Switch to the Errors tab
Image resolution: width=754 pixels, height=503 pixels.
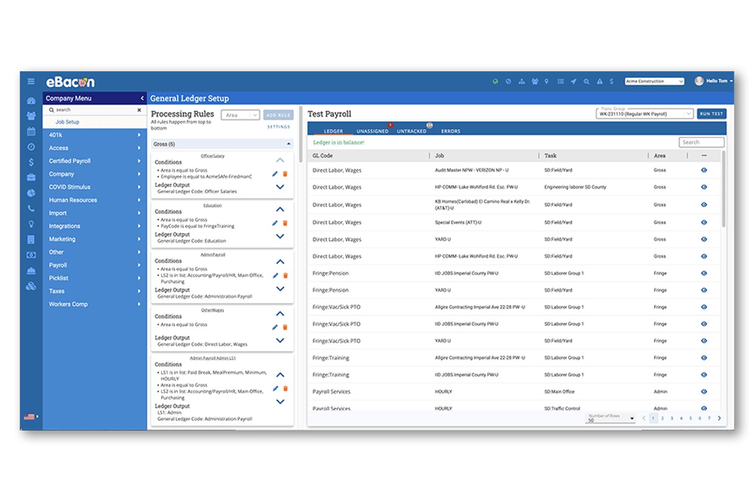tap(450, 131)
